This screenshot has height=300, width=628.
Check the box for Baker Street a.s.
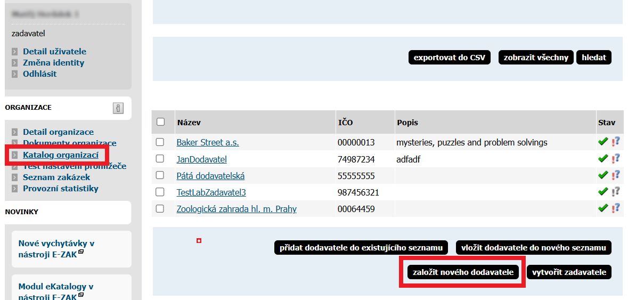pyautogui.click(x=160, y=142)
